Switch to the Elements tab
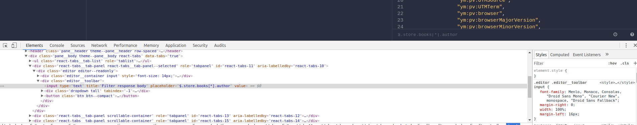The width and height of the screenshot is (637, 125). point(34,46)
